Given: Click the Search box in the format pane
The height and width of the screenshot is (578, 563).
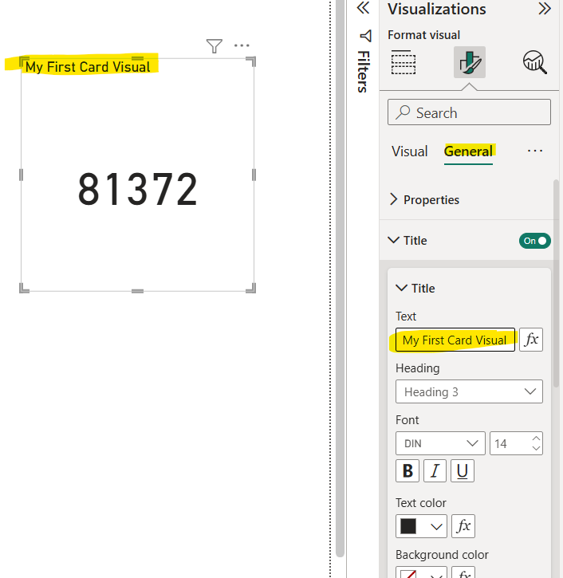Looking at the screenshot, I should pyautogui.click(x=469, y=113).
